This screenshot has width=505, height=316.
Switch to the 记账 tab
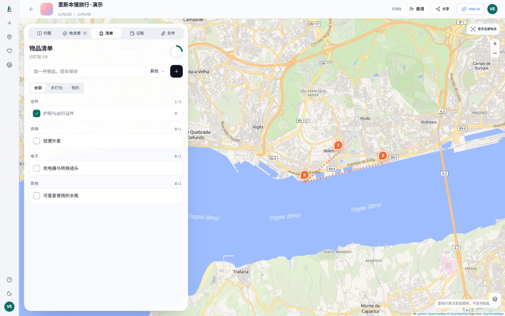(x=137, y=33)
